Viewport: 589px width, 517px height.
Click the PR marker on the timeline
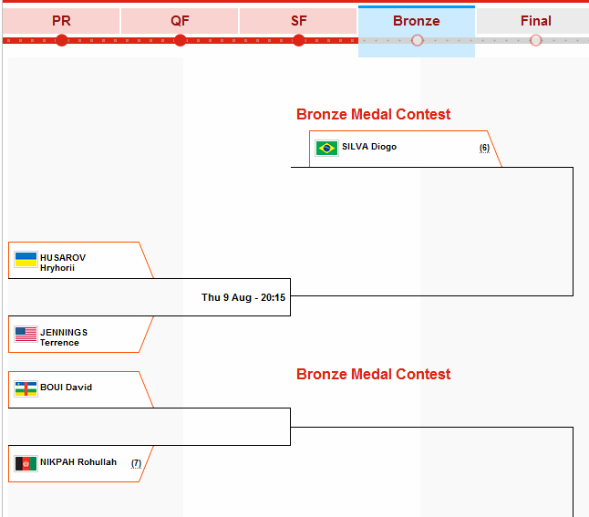tap(61, 40)
